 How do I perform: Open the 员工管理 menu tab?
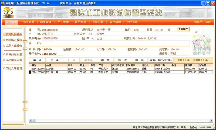pos(63,22)
